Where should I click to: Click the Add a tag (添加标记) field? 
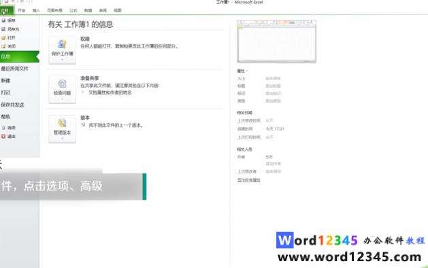273,93
